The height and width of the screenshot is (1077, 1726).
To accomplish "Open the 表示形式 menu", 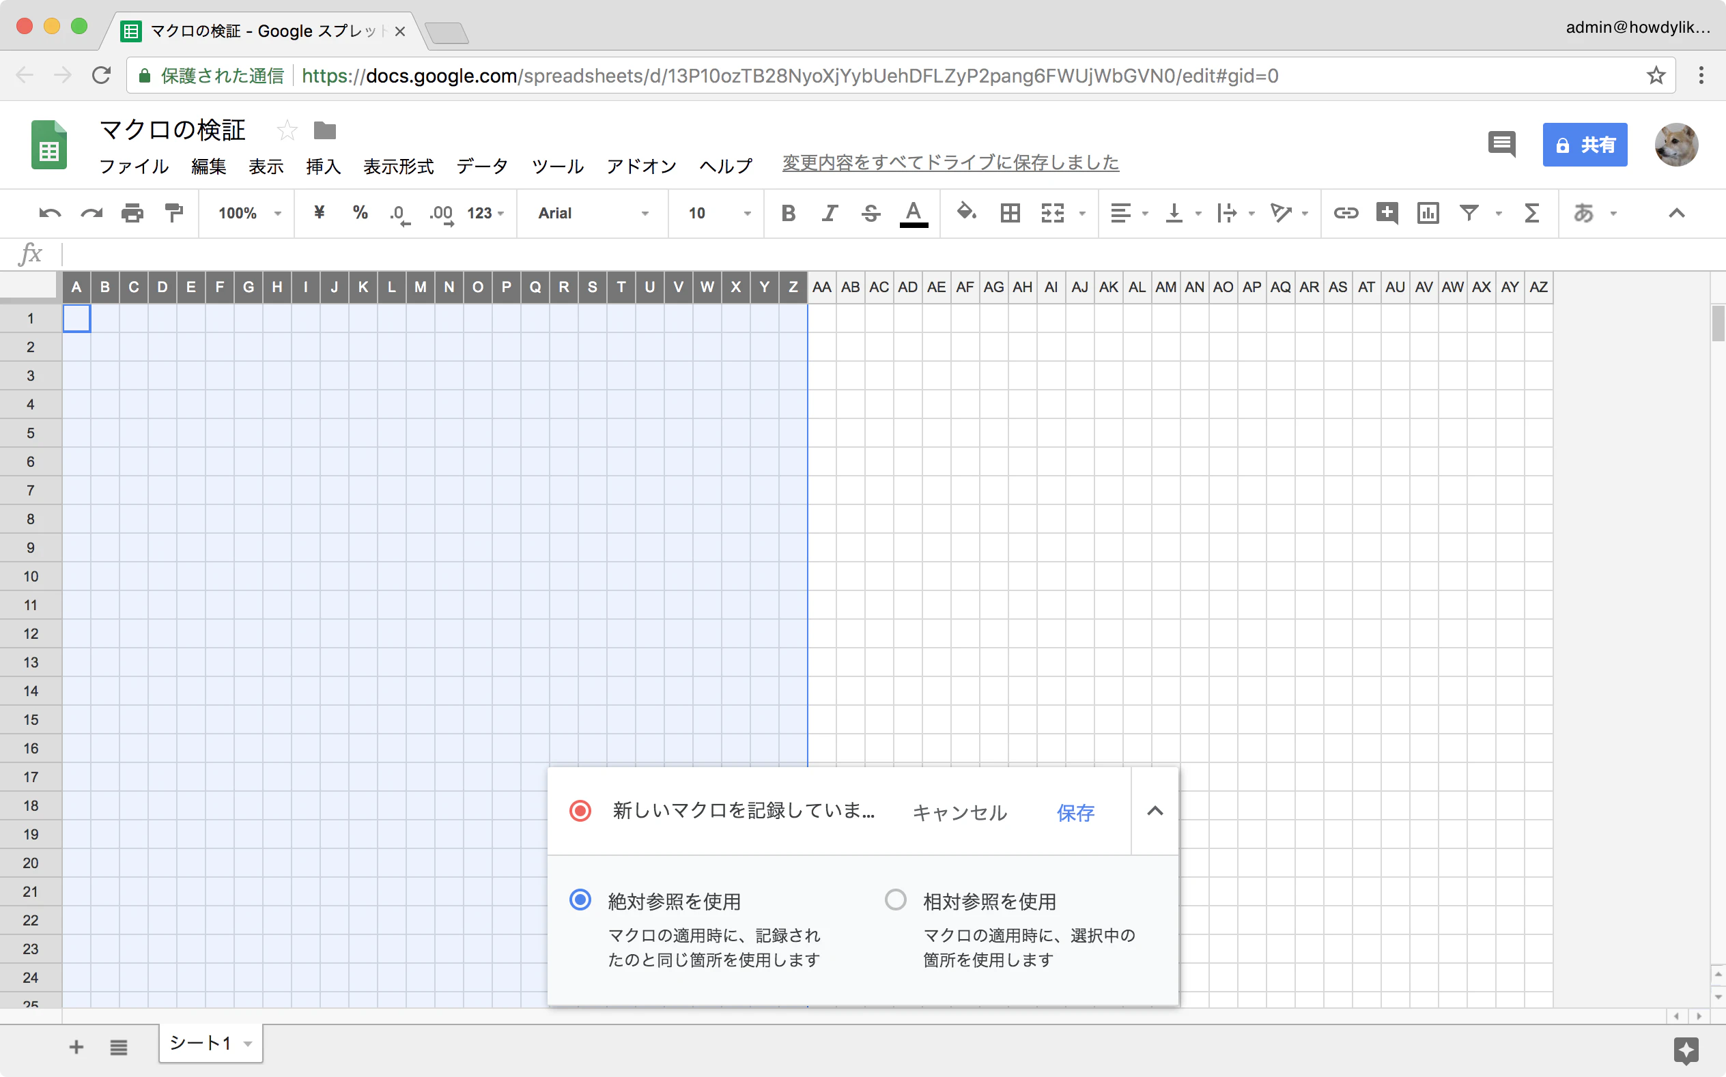I will point(399,166).
